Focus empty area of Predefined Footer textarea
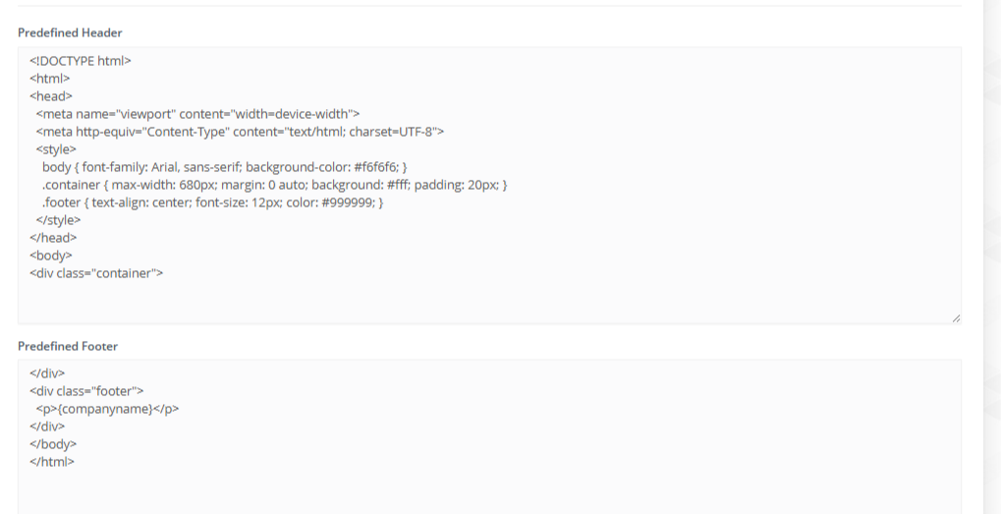Screen dimensions: 1001x514 pos(489,491)
